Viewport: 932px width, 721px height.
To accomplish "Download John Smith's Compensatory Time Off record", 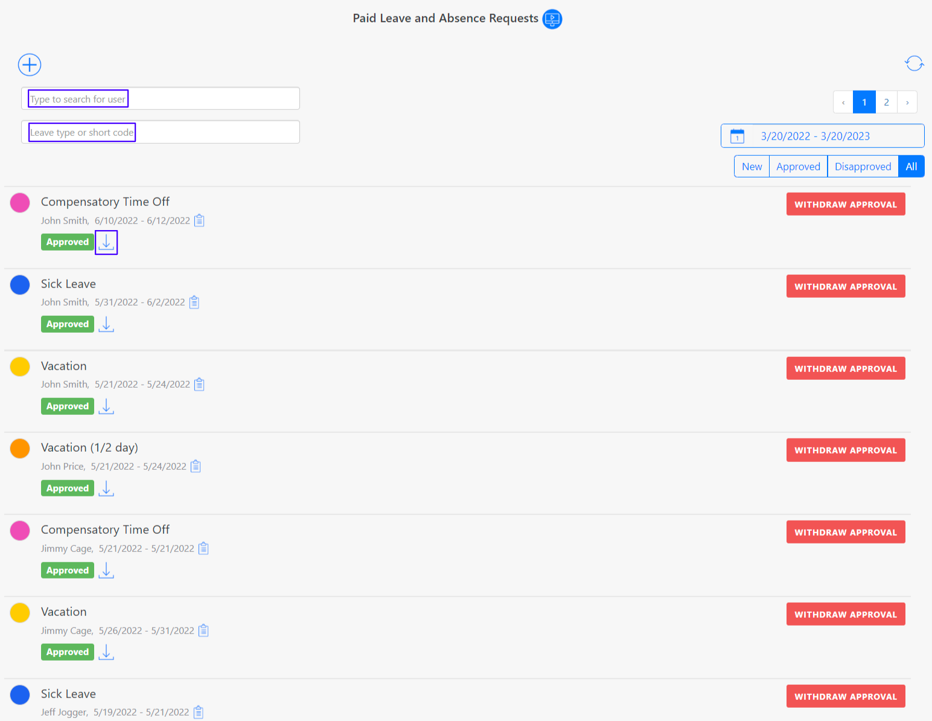I will [x=106, y=242].
